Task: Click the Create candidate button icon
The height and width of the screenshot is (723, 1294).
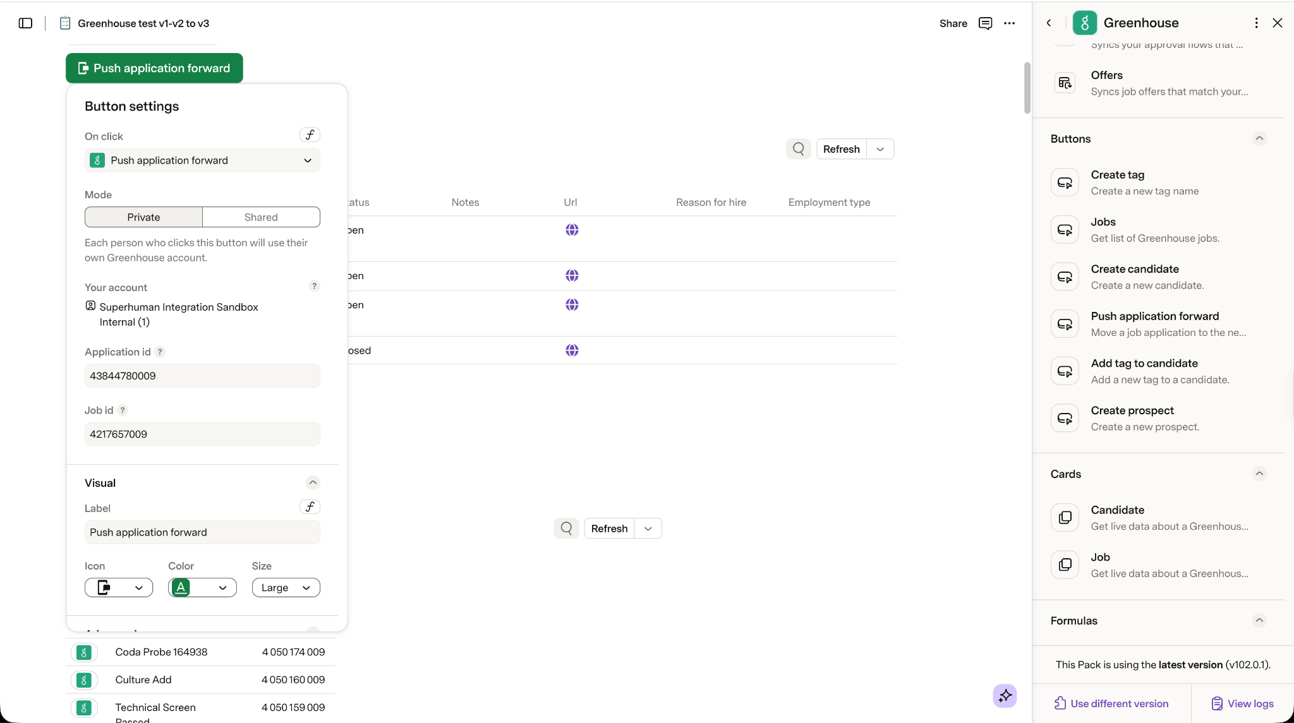Action: coord(1065,277)
